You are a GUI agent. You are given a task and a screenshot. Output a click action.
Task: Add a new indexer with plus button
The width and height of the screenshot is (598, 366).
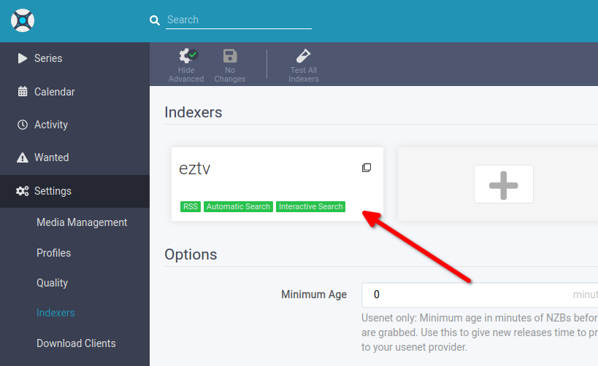tap(503, 184)
